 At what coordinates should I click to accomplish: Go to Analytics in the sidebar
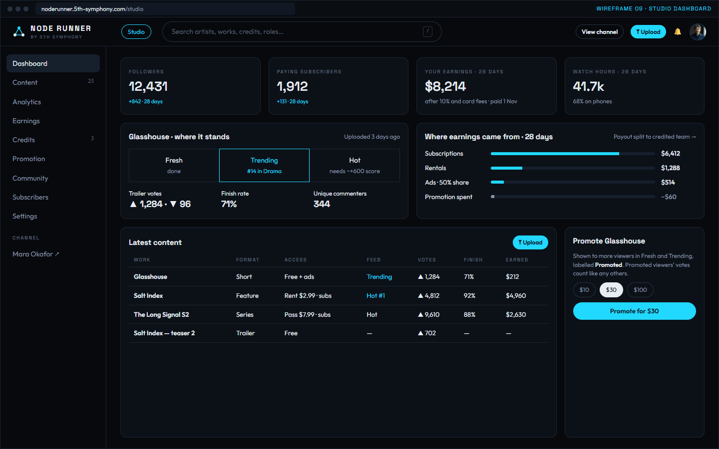pos(53,102)
